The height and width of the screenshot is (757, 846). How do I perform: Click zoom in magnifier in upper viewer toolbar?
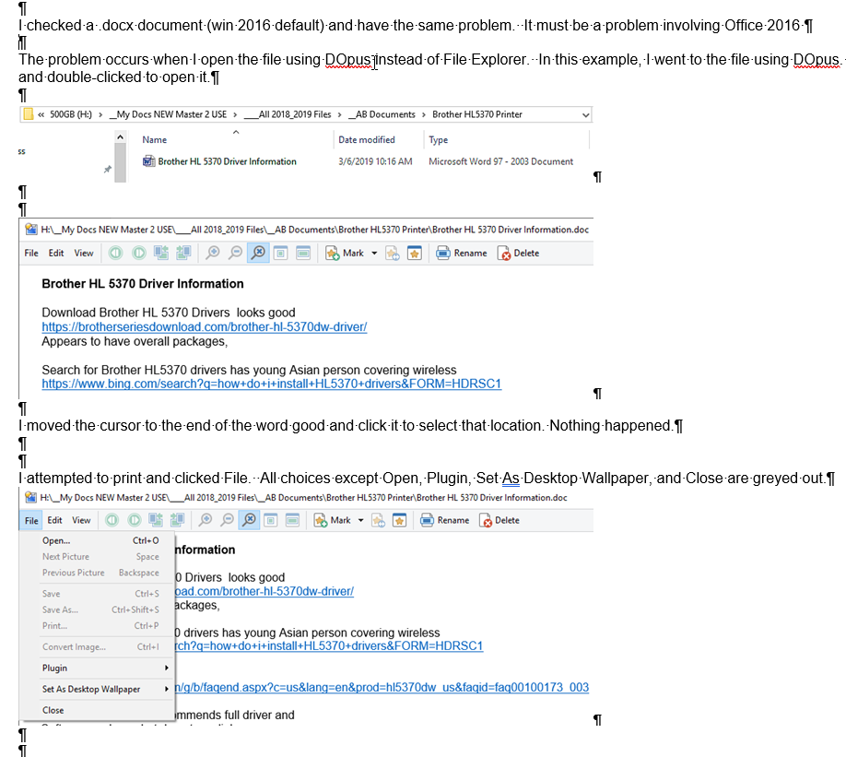213,253
